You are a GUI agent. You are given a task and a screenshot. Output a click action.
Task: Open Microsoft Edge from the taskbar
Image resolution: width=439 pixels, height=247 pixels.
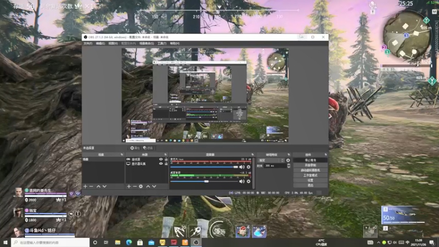pos(129,242)
